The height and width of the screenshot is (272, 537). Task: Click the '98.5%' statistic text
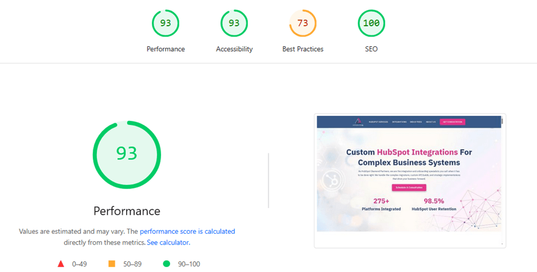coord(434,201)
